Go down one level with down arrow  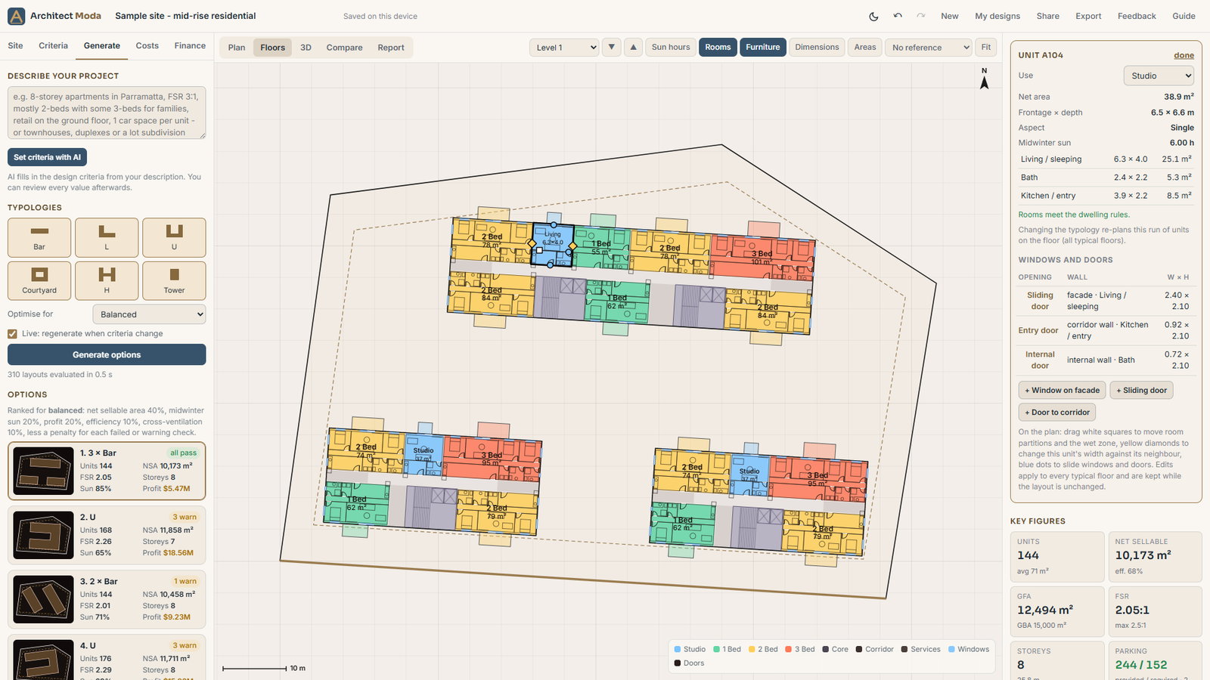tap(612, 47)
